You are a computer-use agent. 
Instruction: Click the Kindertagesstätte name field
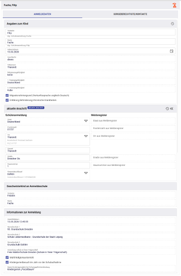tap(90, 269)
